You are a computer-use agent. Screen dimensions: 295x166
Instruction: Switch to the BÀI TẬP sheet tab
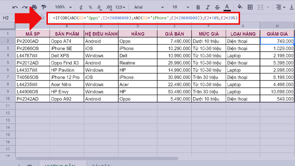point(101,164)
